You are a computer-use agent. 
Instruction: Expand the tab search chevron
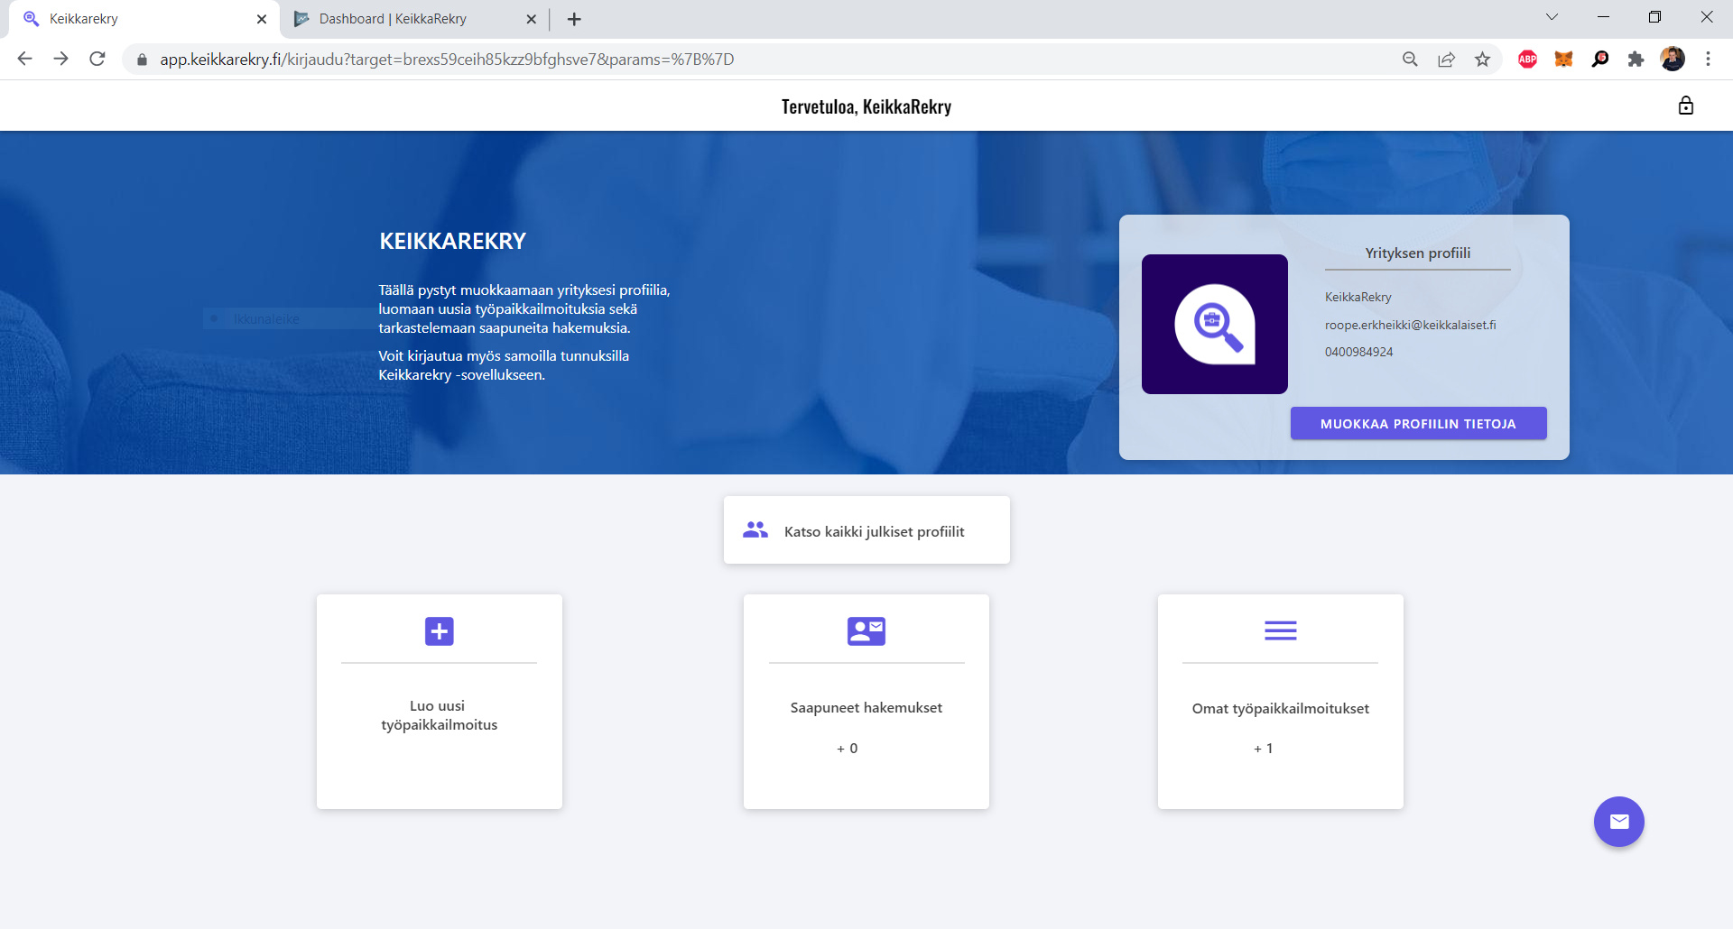point(1552,17)
